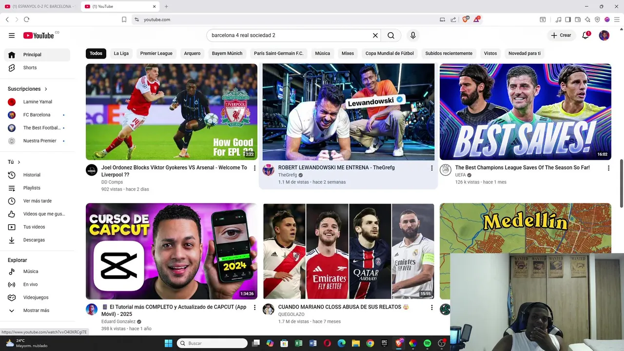Reload the page in browser toolbar
The height and width of the screenshot is (351, 624).
pos(26,19)
